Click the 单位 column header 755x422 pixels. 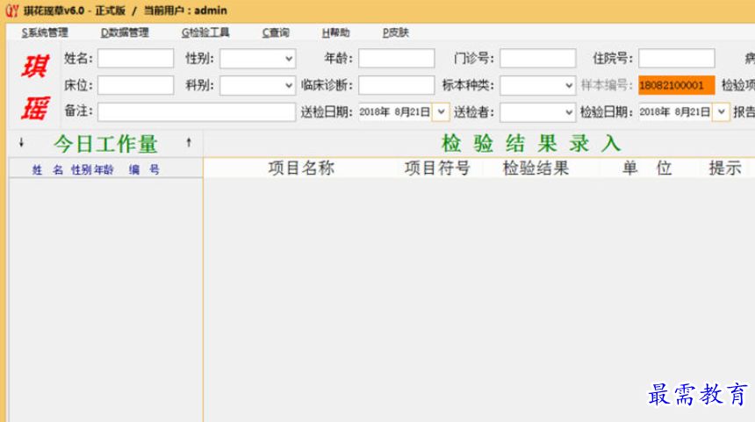[x=647, y=168]
